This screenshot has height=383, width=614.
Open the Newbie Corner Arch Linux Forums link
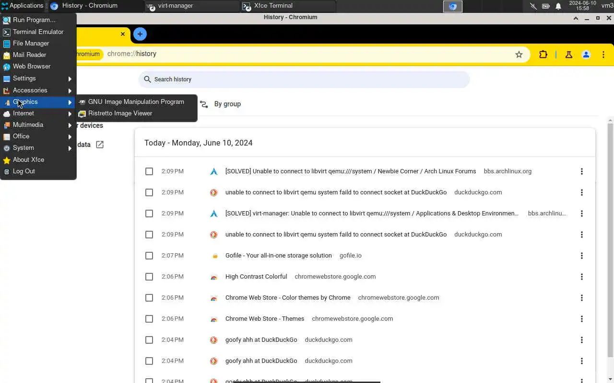click(x=351, y=171)
